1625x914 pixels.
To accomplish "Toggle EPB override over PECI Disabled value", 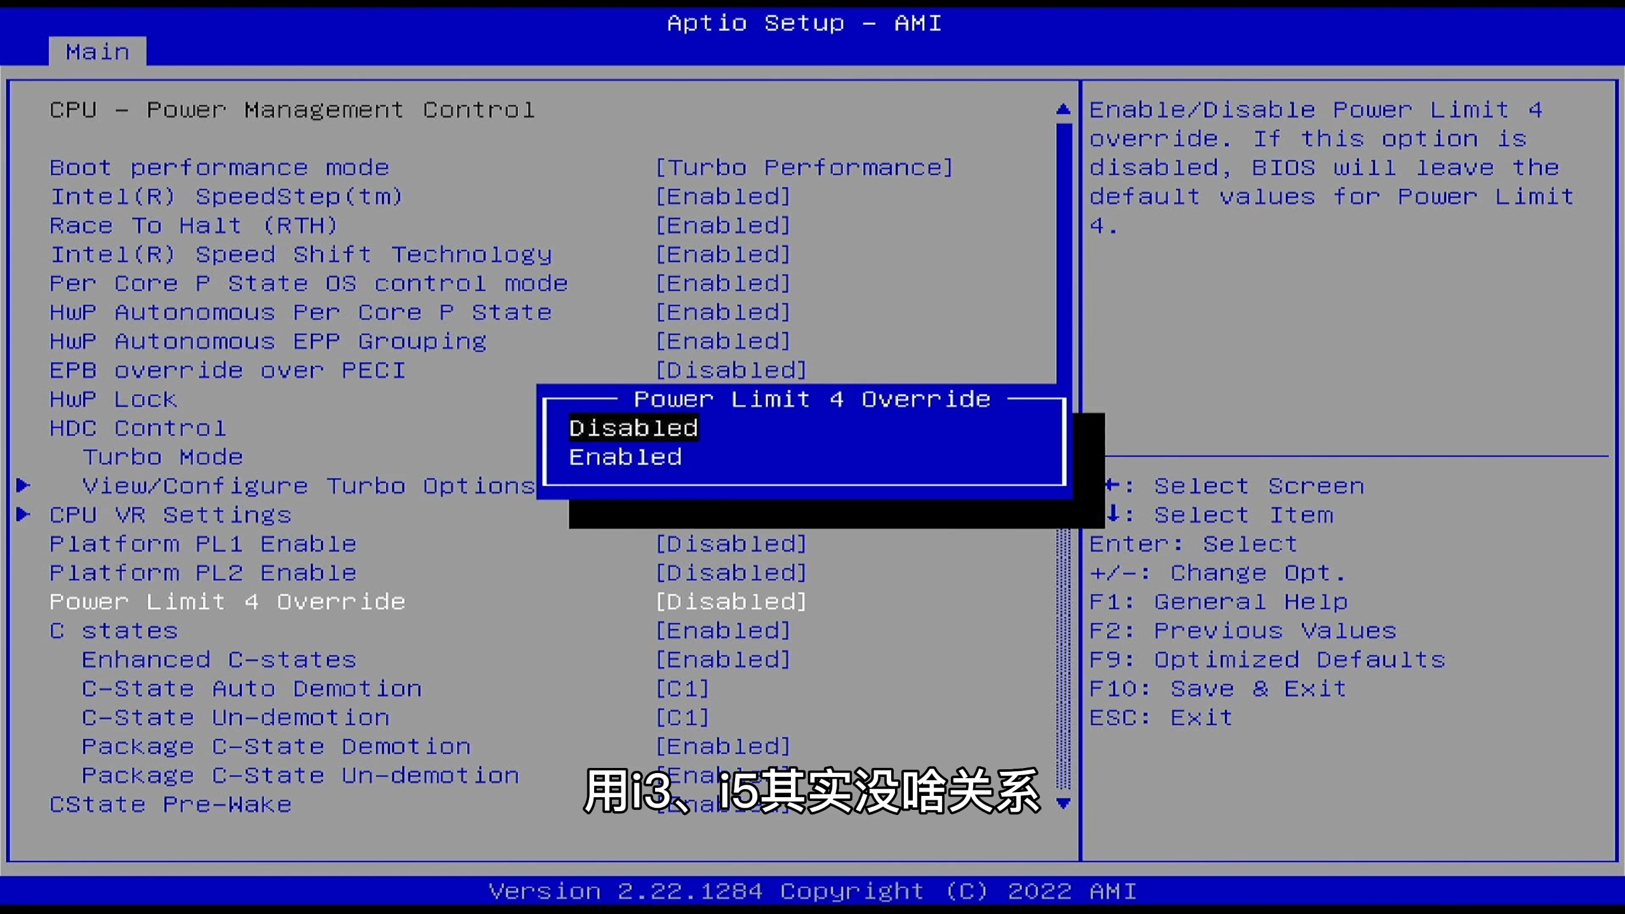I will point(731,370).
